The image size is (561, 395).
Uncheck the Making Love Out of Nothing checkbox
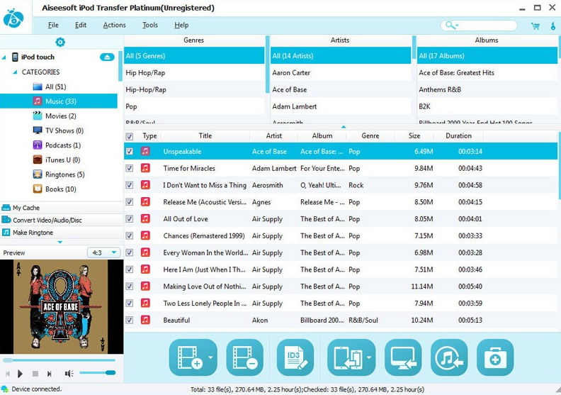click(x=130, y=286)
